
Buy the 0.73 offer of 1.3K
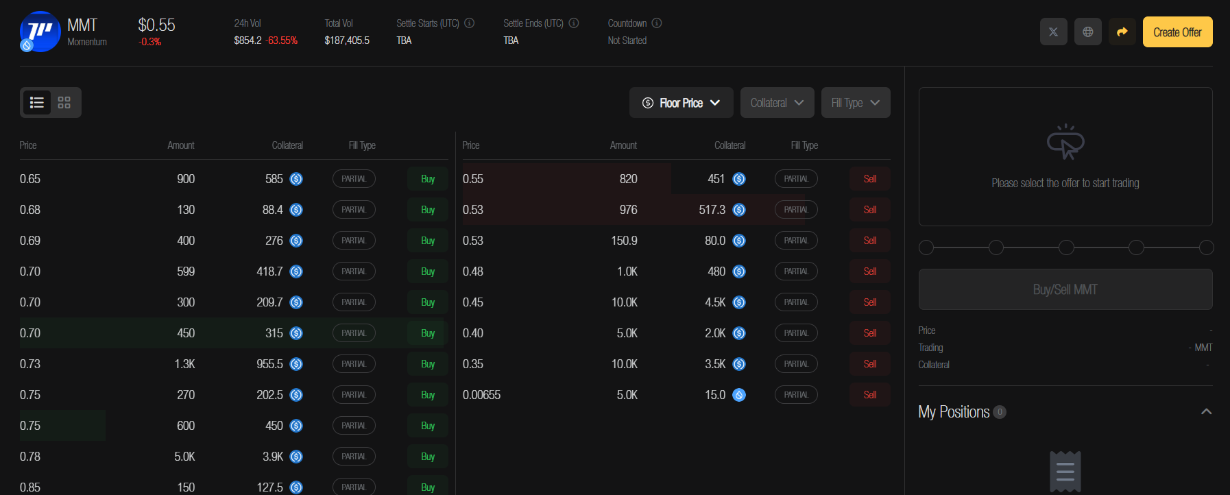(428, 364)
